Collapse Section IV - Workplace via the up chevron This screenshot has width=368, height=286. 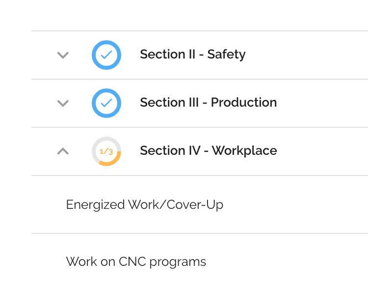point(62,151)
